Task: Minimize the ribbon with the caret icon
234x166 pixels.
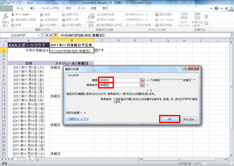Action: (x=211, y=8)
